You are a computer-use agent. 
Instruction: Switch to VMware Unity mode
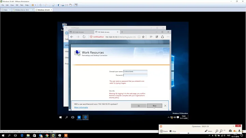coord(71,5)
